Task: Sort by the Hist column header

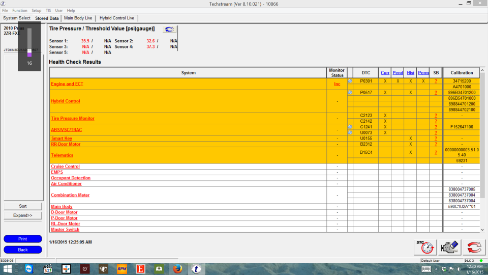Action: tap(411, 73)
